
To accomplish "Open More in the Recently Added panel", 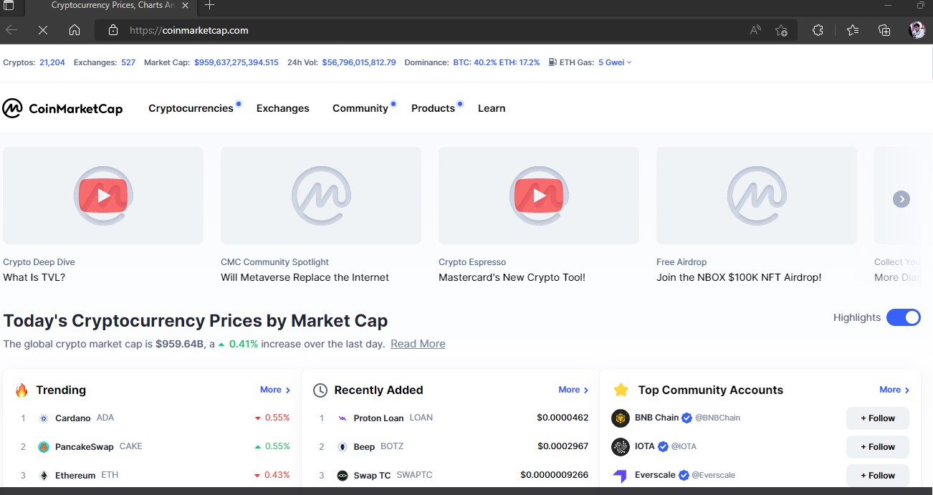I will (x=573, y=390).
